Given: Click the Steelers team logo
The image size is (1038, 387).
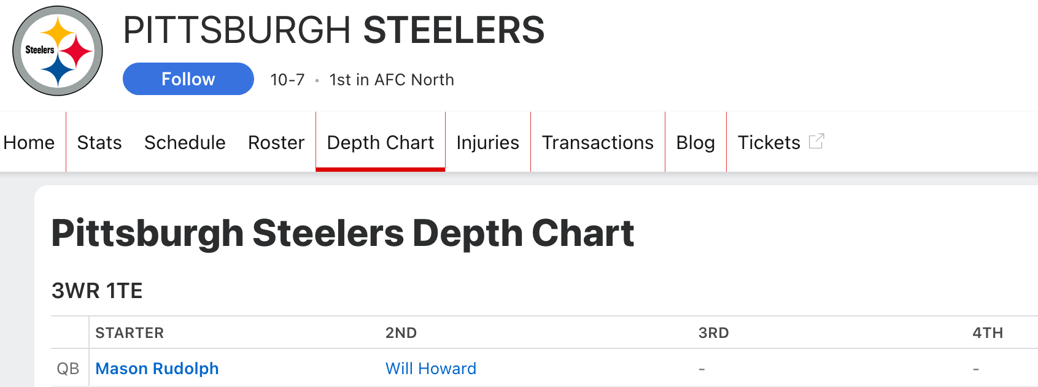Looking at the screenshot, I should 58,51.
